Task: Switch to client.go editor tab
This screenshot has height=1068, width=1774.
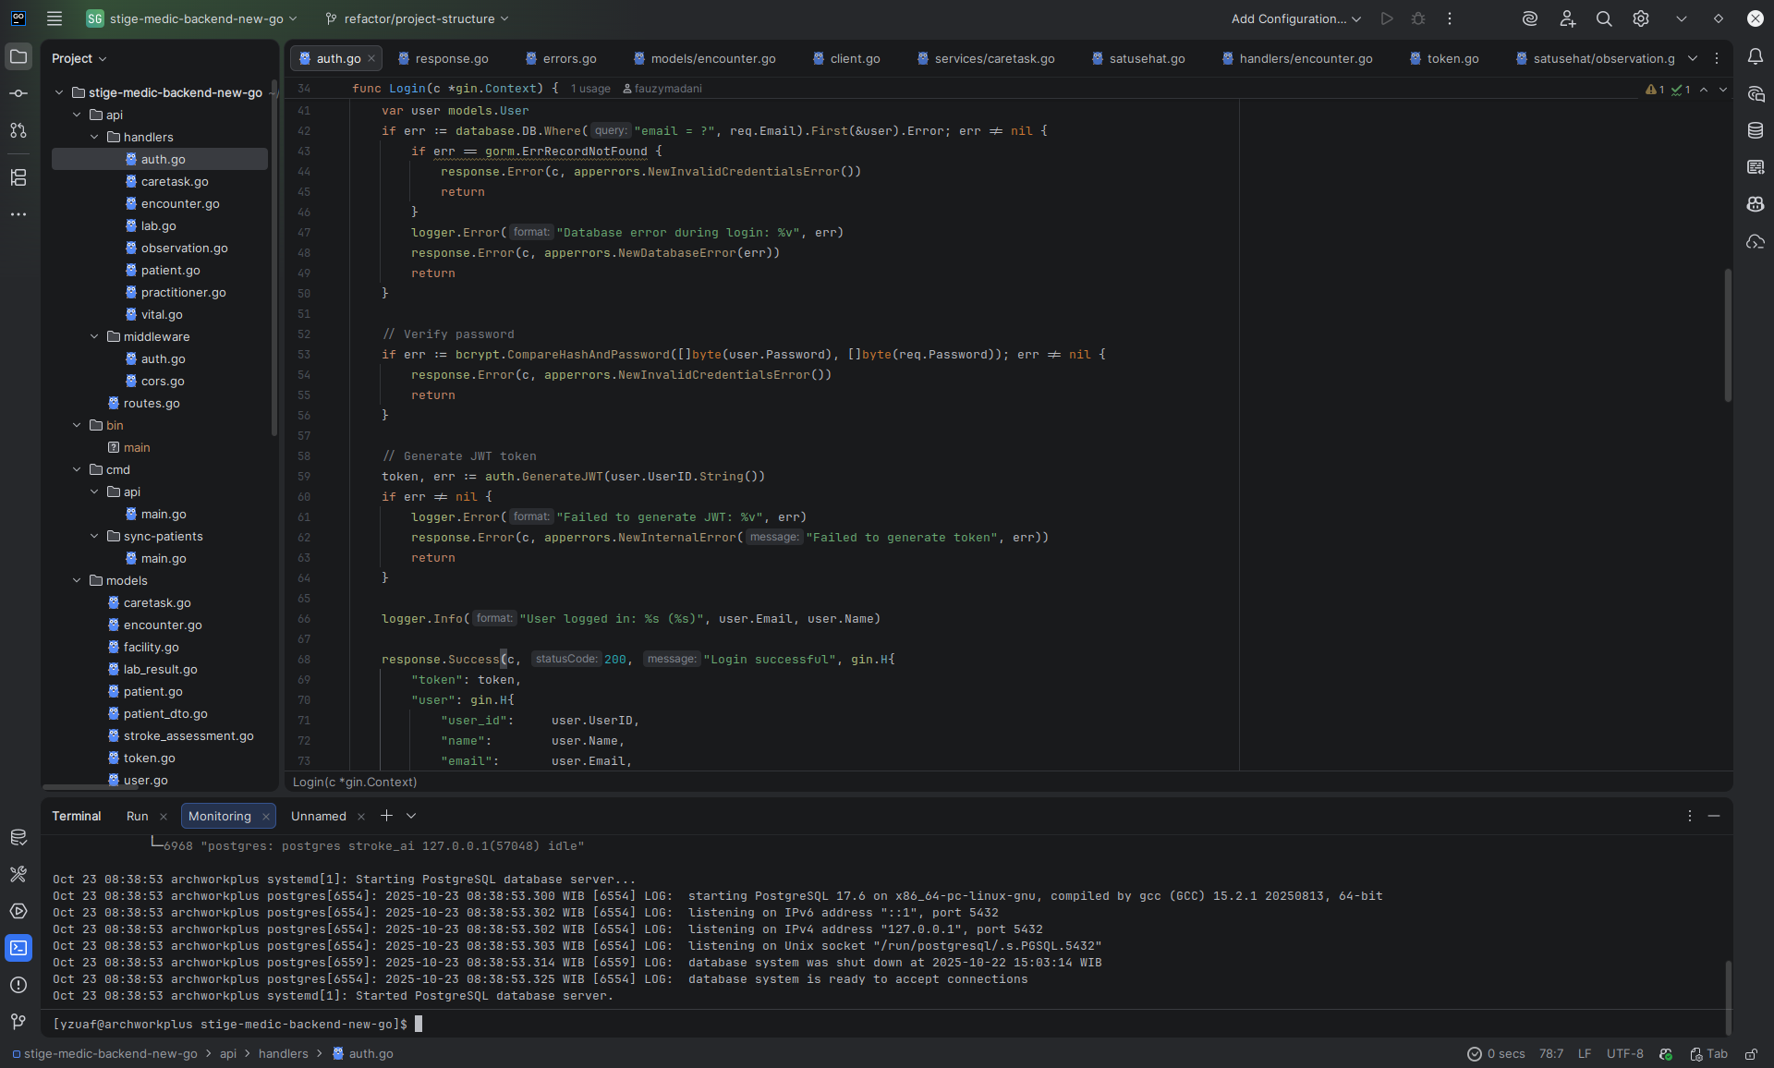Action: pyautogui.click(x=847, y=58)
